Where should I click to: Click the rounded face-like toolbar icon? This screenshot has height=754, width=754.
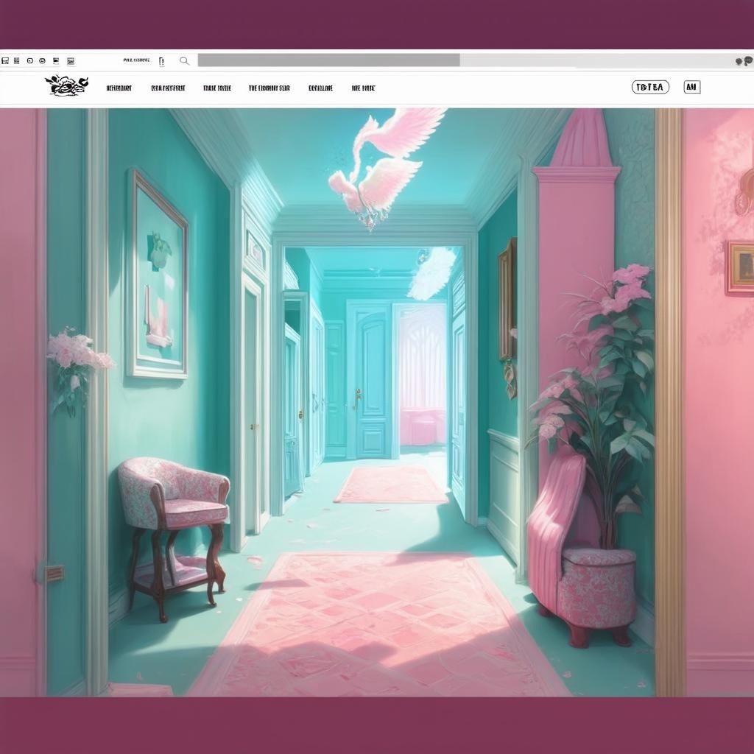[x=42, y=61]
